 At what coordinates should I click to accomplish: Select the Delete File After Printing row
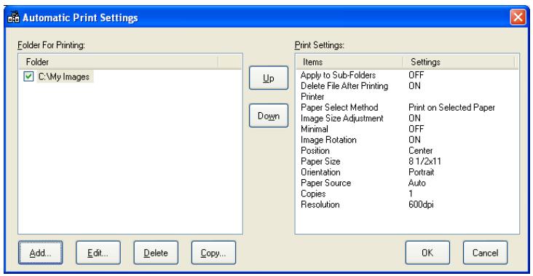point(406,86)
